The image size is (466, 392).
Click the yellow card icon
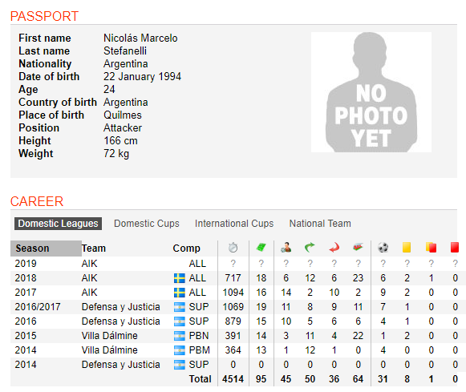pos(407,247)
